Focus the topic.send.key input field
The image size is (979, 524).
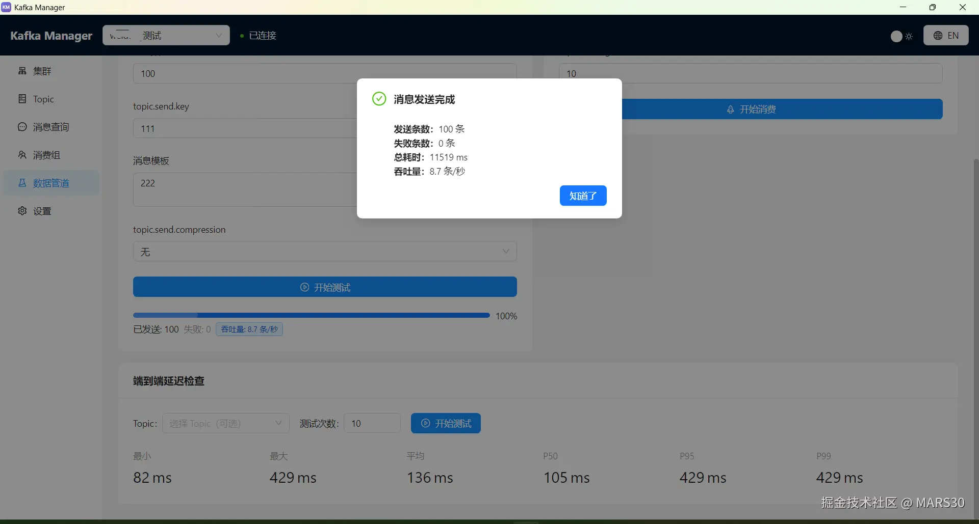(x=325, y=128)
